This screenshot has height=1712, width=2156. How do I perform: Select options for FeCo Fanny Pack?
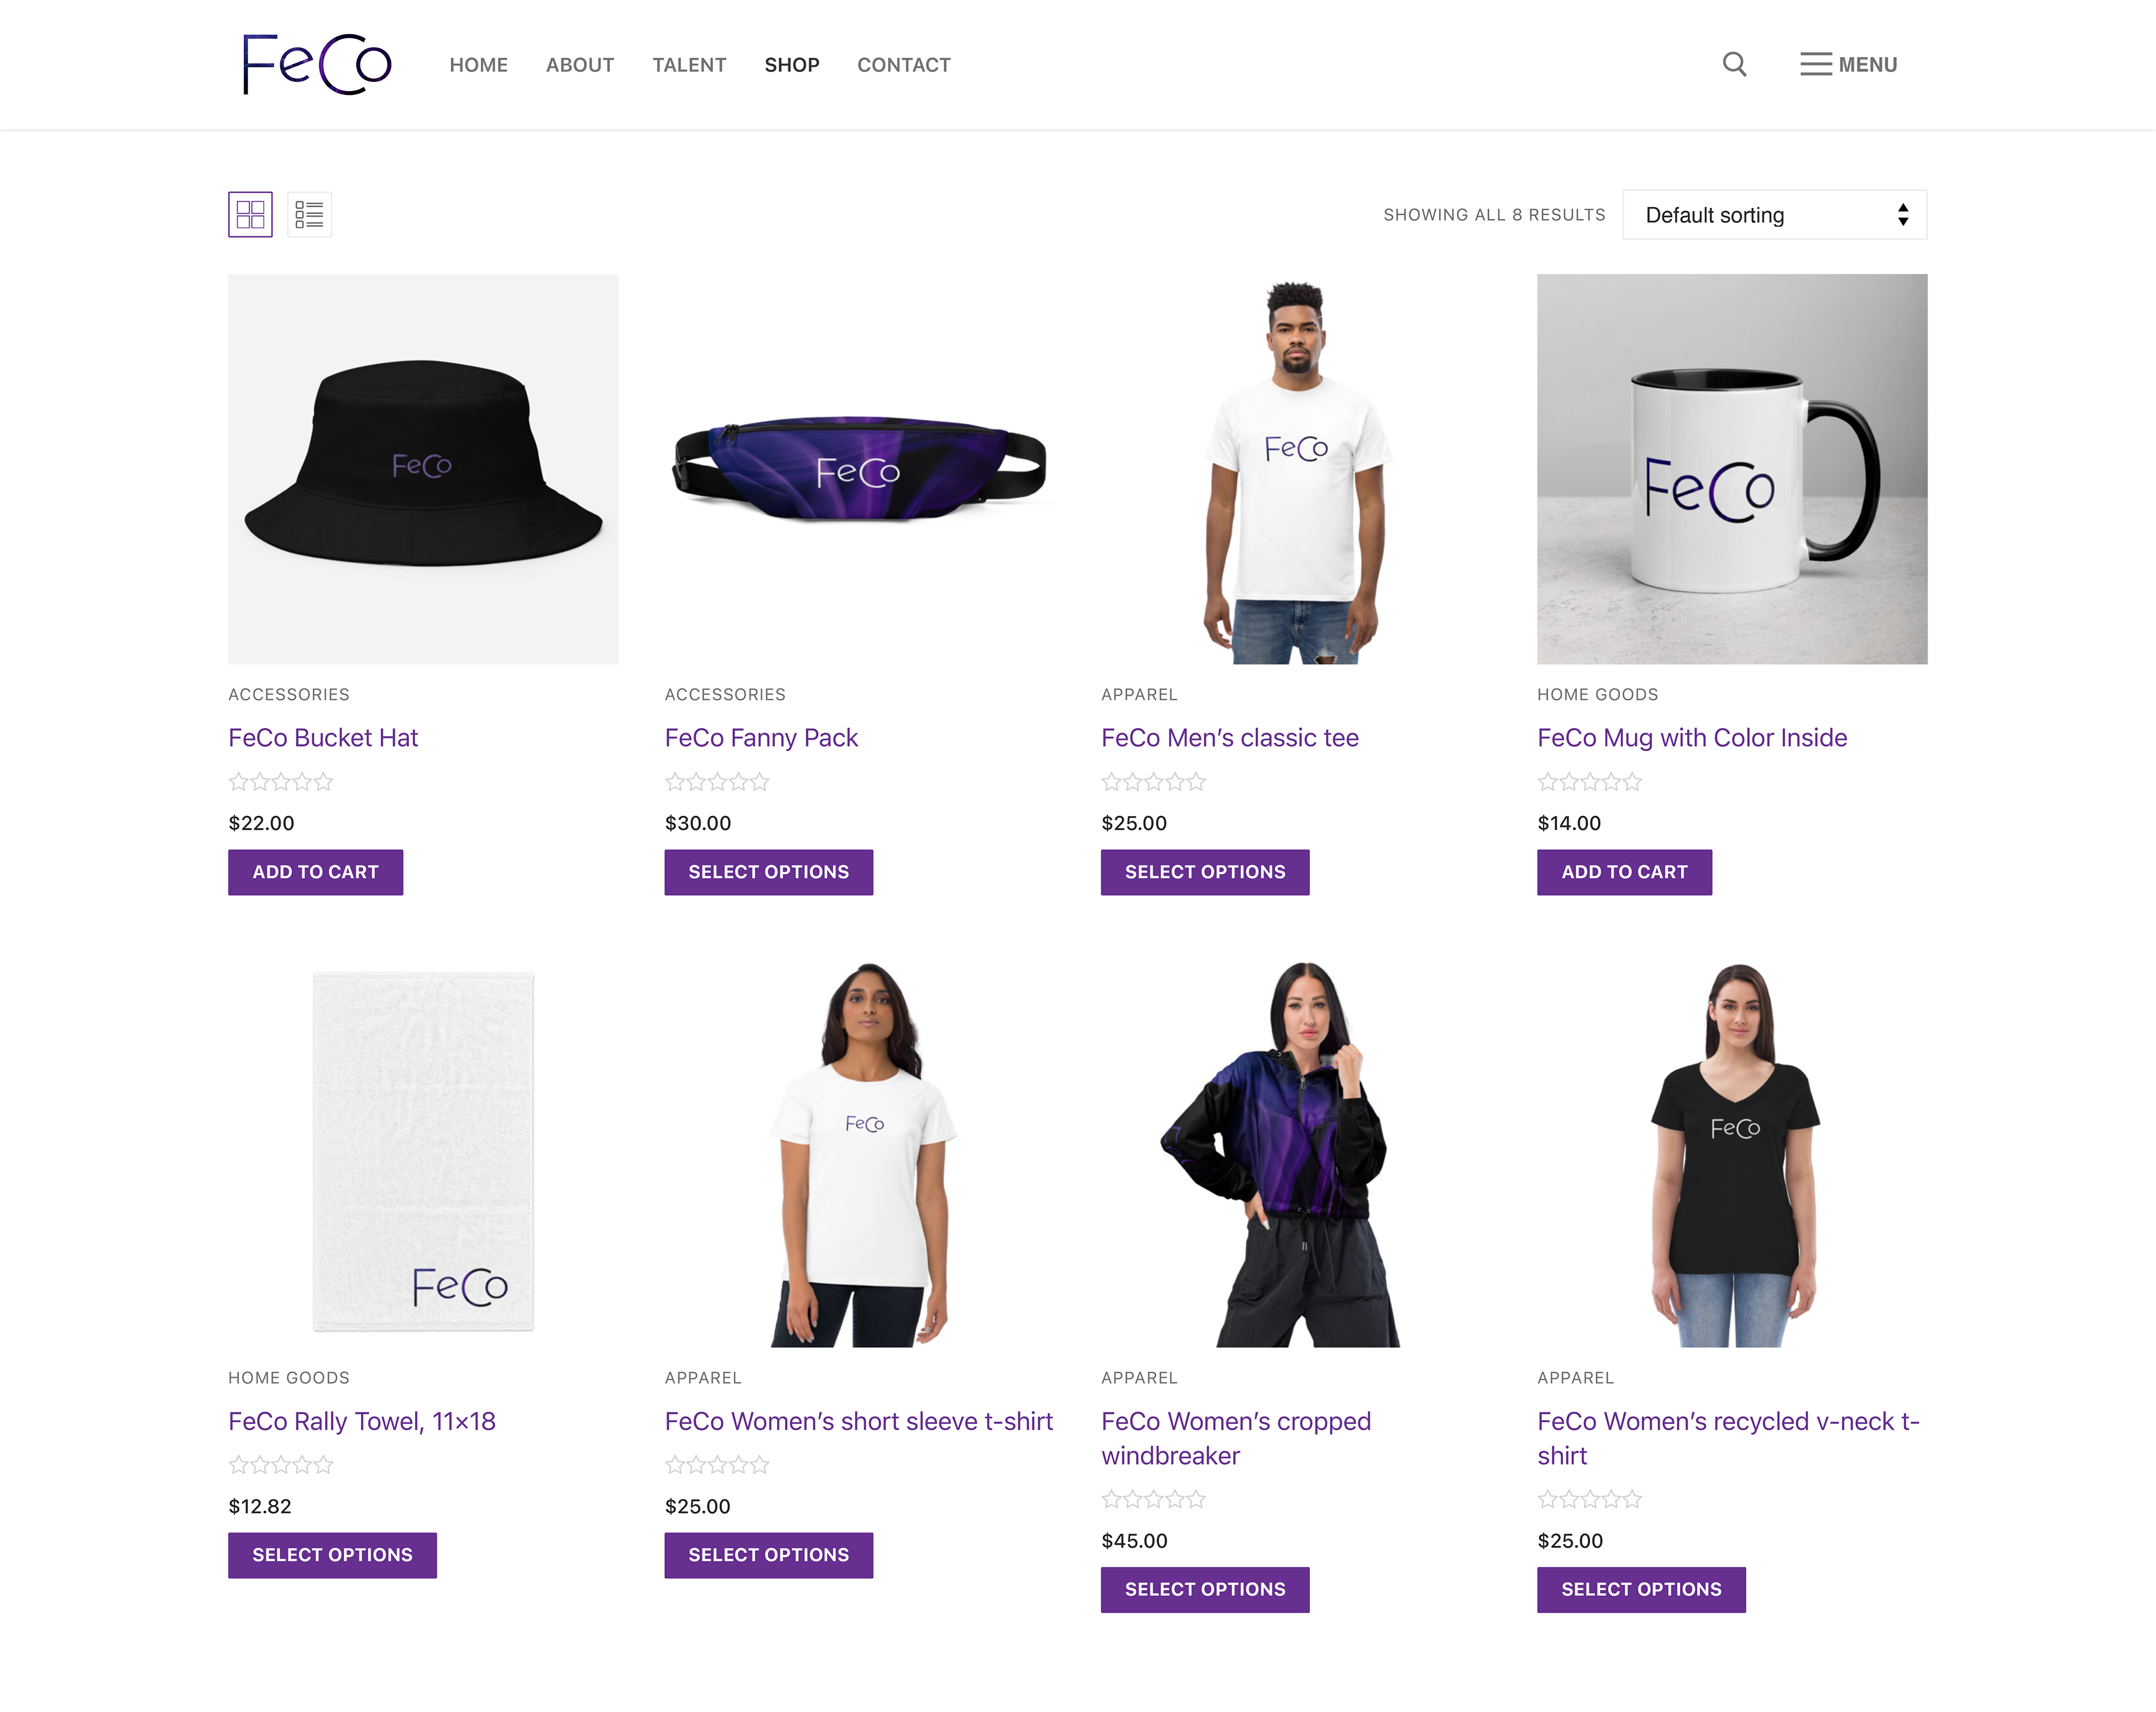click(769, 872)
